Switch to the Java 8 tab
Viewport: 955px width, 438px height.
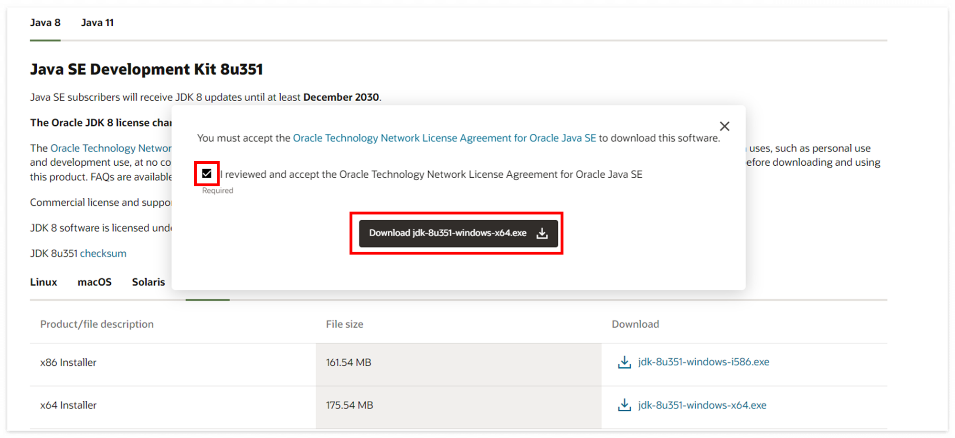[x=45, y=22]
